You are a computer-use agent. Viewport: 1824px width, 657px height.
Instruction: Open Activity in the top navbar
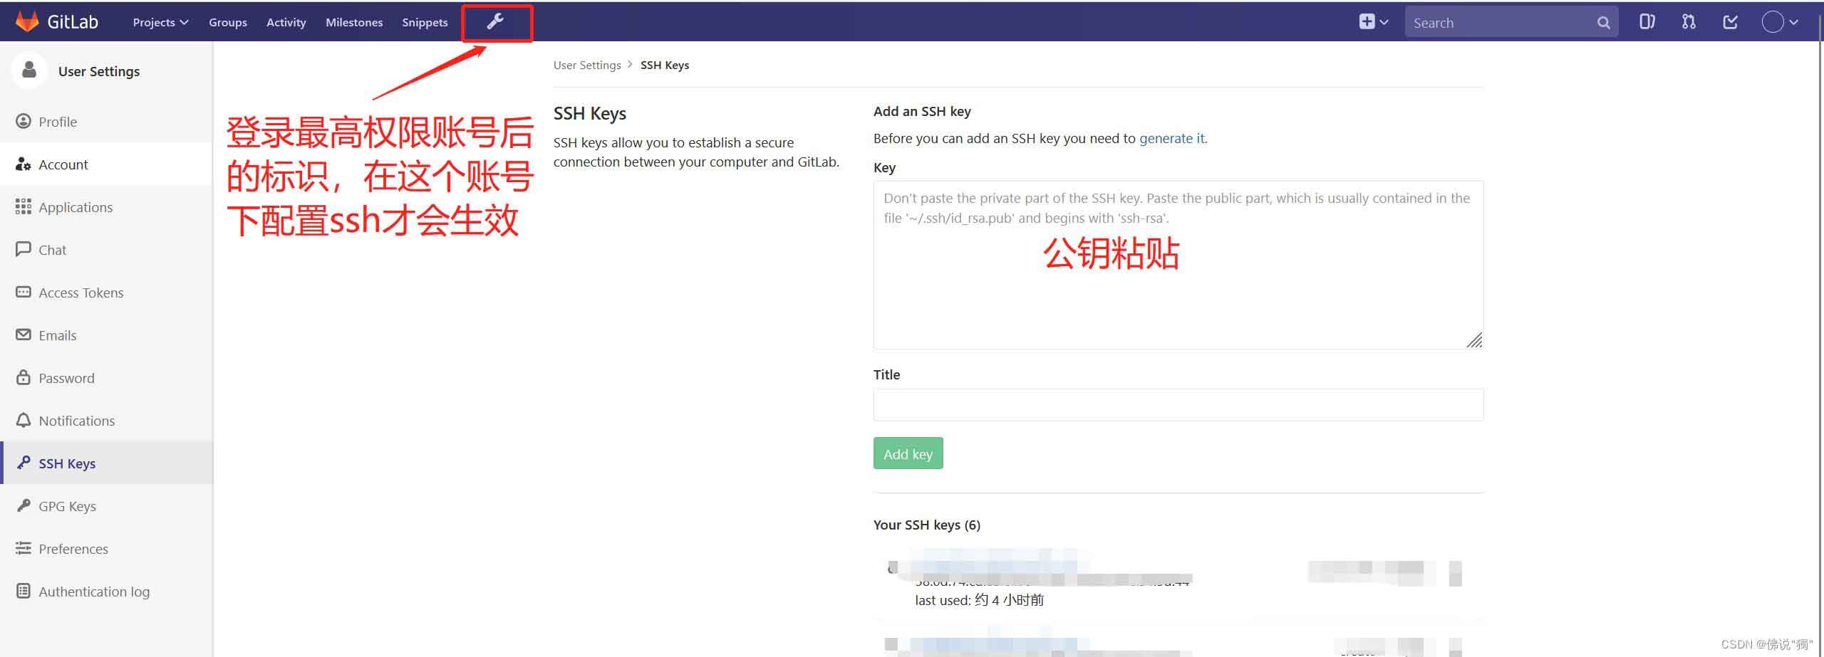coord(286,22)
